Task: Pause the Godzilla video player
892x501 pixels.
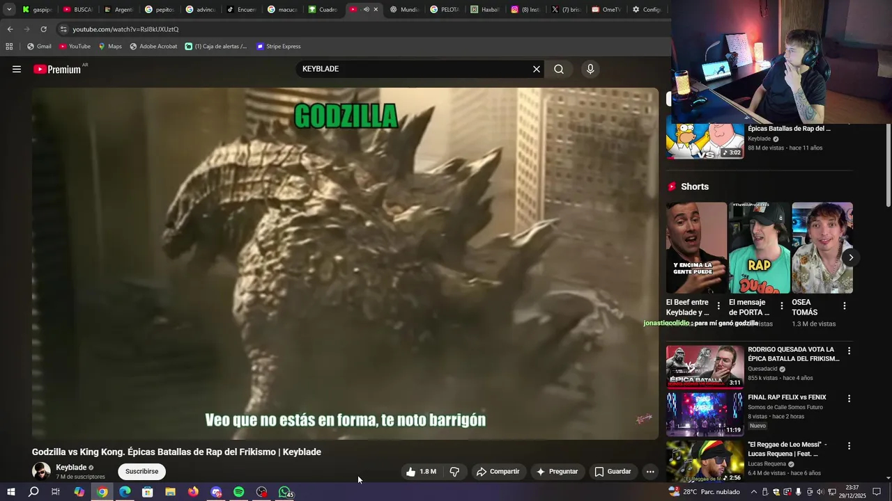Action: [345, 263]
